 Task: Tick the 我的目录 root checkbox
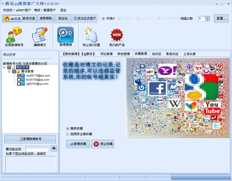pyautogui.click(x=9, y=68)
